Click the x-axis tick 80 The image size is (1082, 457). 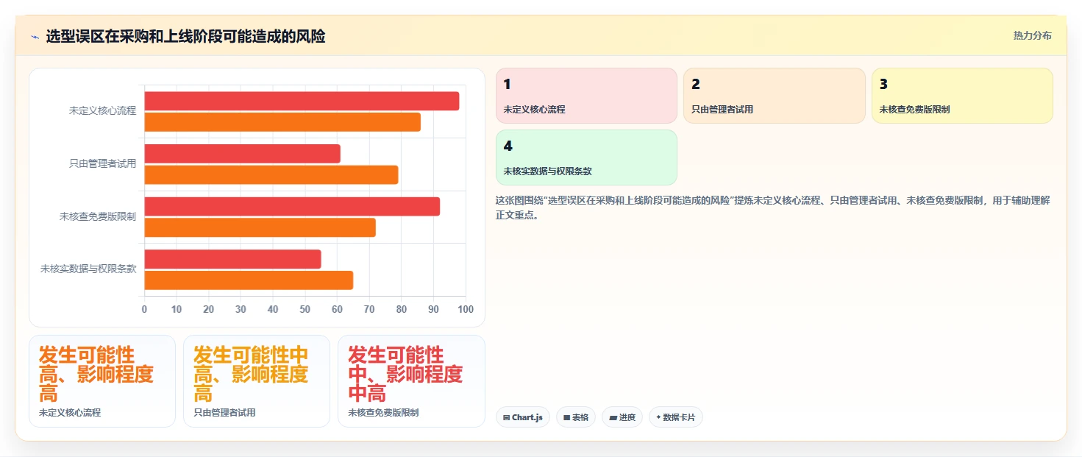[402, 309]
